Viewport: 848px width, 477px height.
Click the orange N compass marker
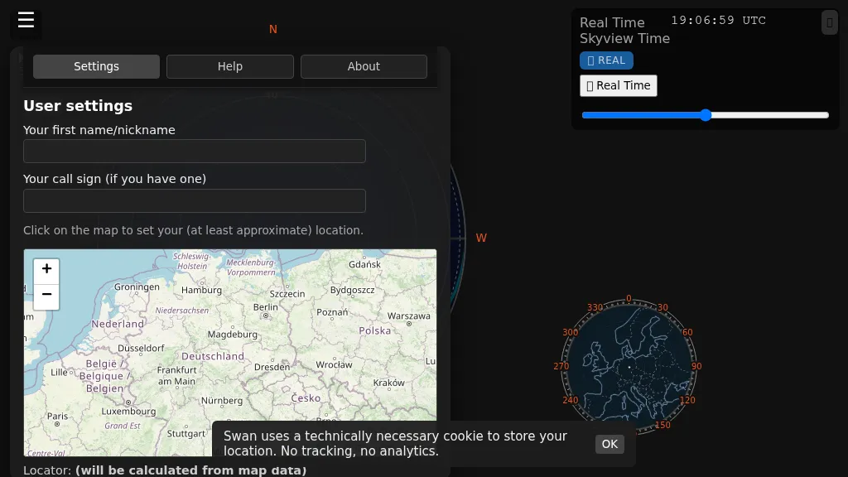coord(272,29)
